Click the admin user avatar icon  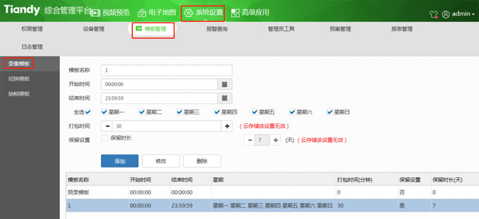[445, 14]
